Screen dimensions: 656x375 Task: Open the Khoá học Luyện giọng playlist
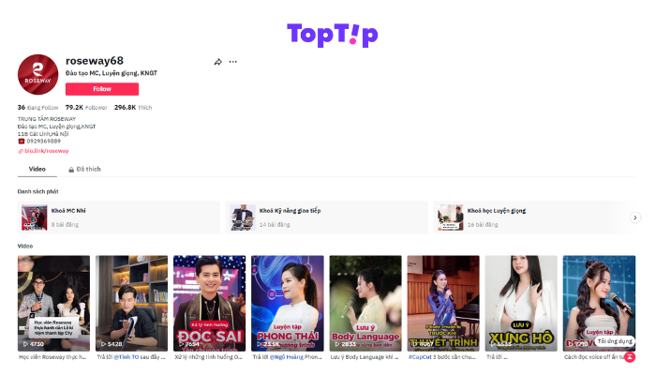(534, 217)
